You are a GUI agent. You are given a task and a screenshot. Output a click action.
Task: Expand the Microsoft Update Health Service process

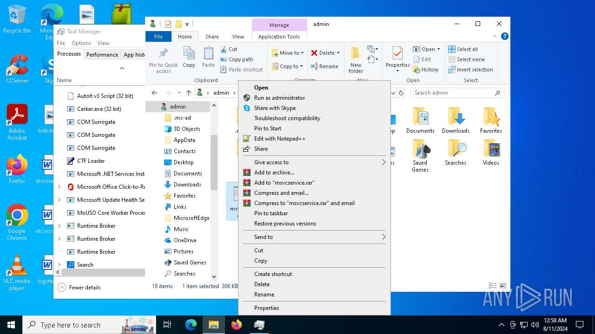coord(59,200)
